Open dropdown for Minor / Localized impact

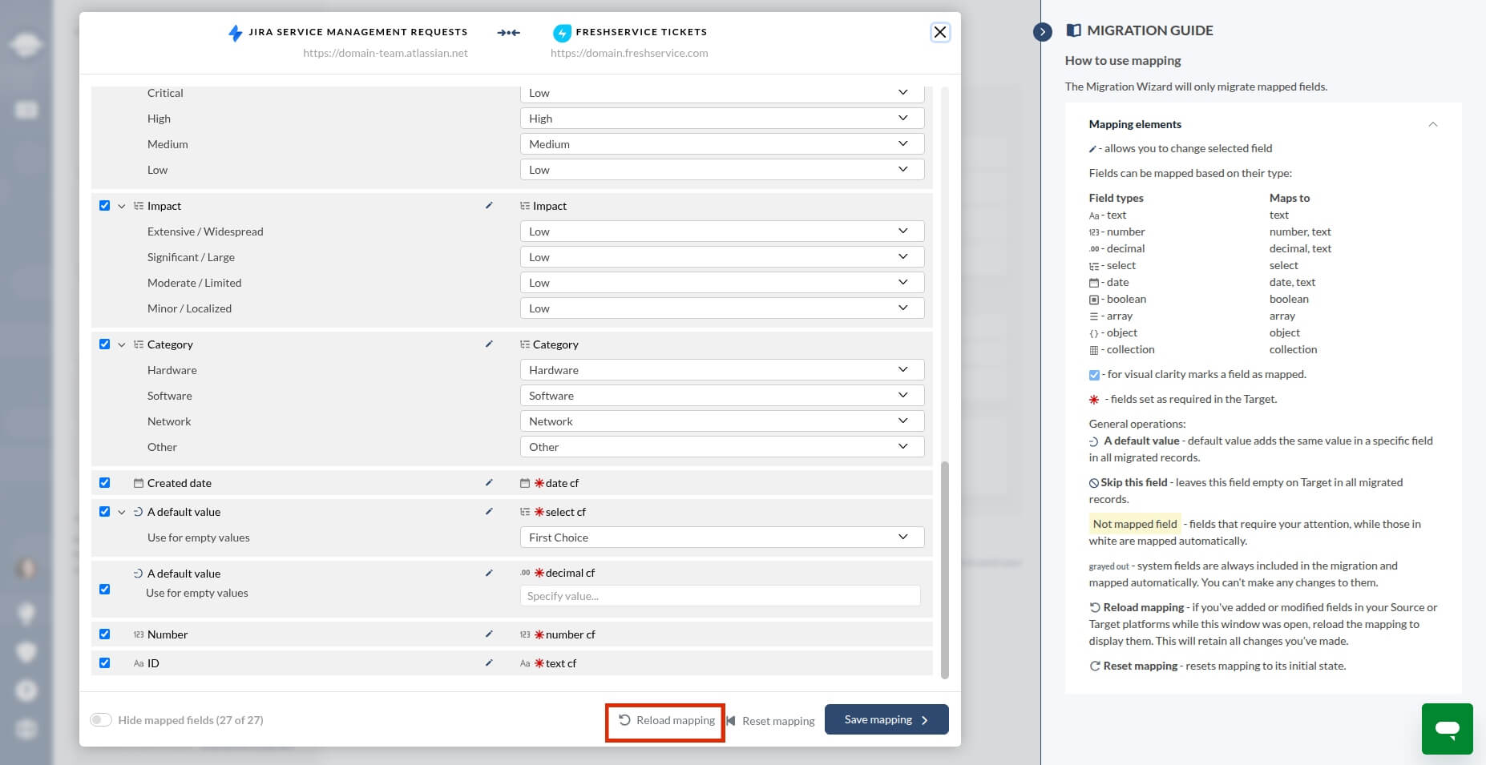point(722,308)
